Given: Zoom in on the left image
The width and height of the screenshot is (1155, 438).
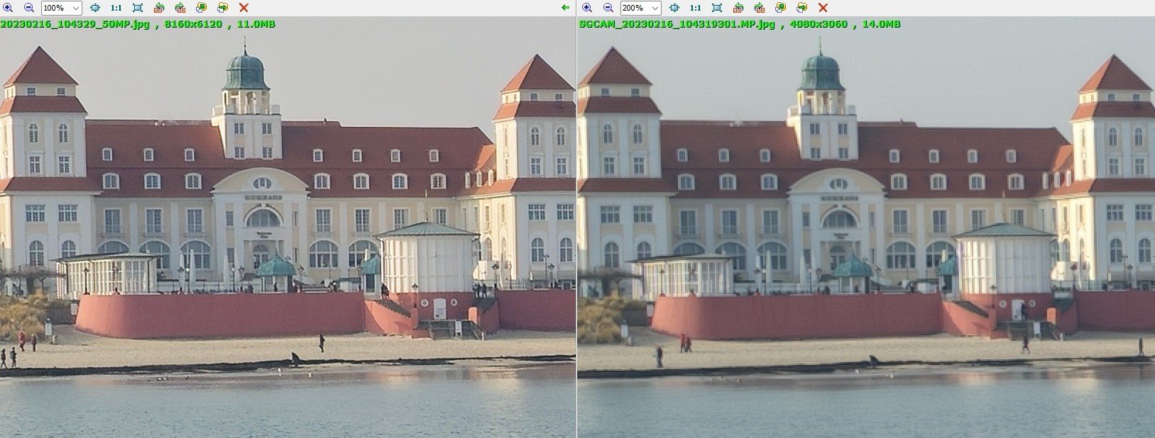Looking at the screenshot, I should tap(8, 8).
